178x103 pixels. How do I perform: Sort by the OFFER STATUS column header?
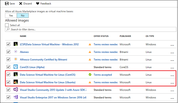coord(101,36)
